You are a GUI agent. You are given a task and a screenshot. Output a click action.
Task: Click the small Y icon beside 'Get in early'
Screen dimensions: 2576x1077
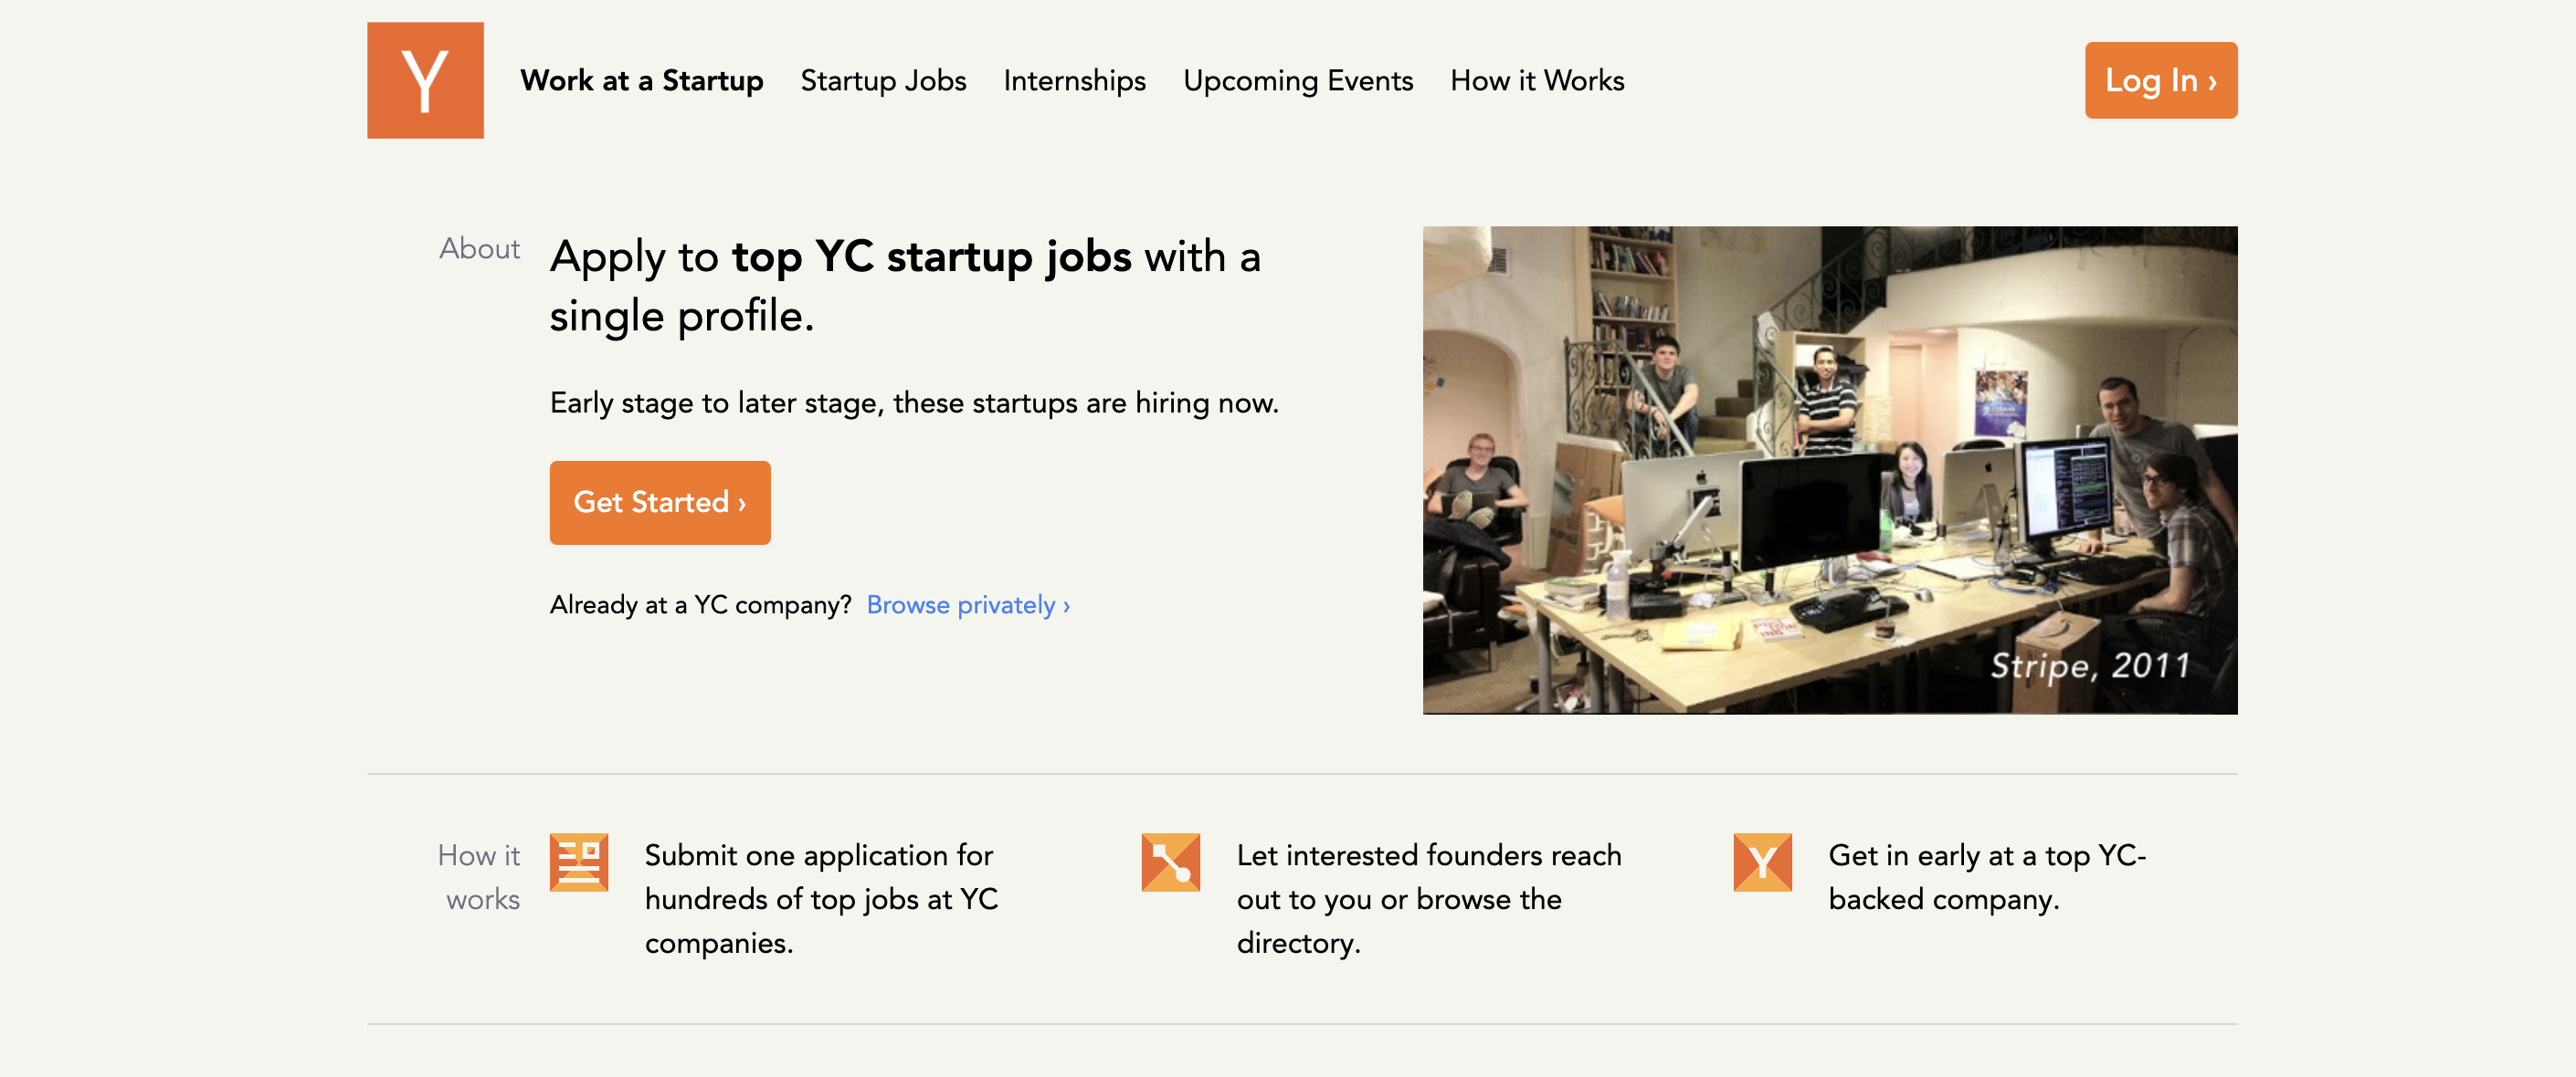click(1762, 862)
